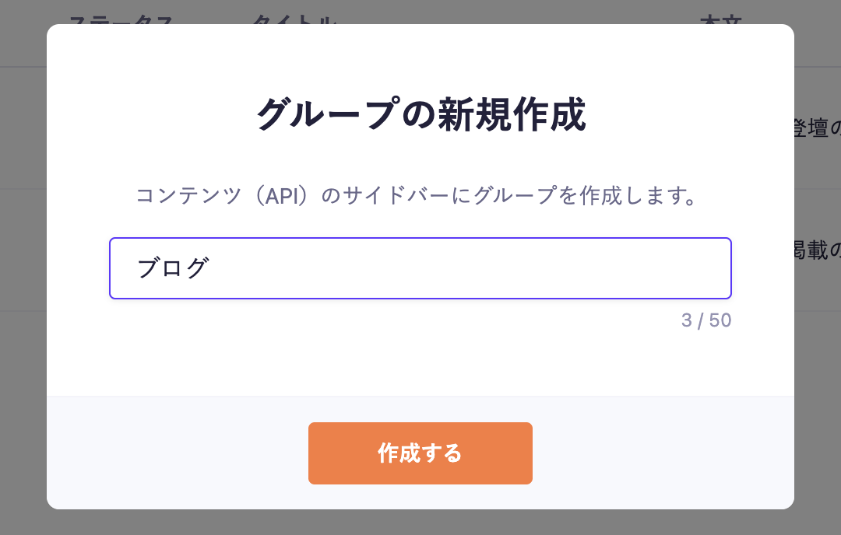The height and width of the screenshot is (535, 841).
Task: Click the second dimmed table row at left edge
Action: pyautogui.click(x=23, y=250)
